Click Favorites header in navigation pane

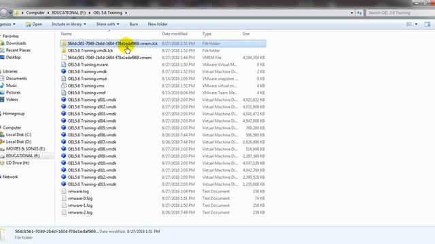click(x=11, y=36)
